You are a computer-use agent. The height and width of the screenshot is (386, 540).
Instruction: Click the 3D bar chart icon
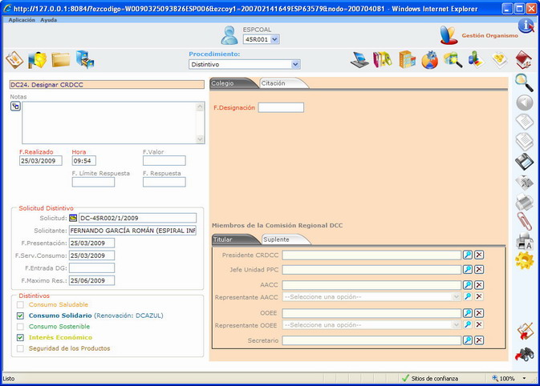tap(476, 60)
